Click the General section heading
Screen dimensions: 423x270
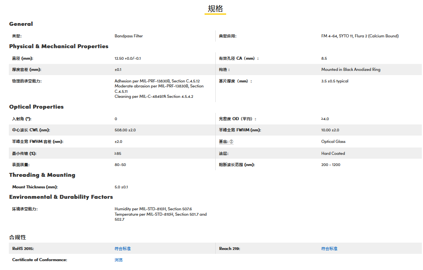(21, 24)
